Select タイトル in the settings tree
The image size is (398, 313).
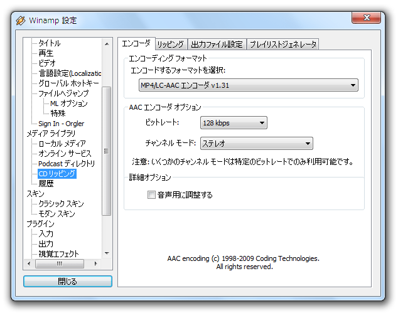coord(50,43)
